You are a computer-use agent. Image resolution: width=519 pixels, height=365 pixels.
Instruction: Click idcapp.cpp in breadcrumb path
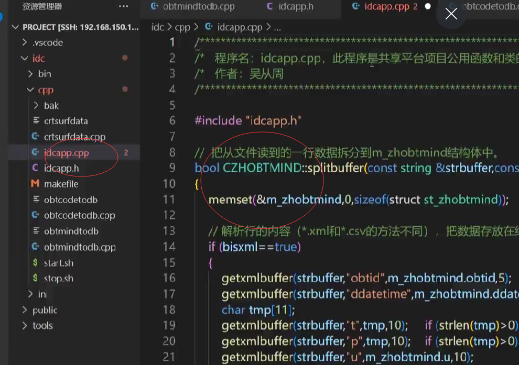coord(240,27)
